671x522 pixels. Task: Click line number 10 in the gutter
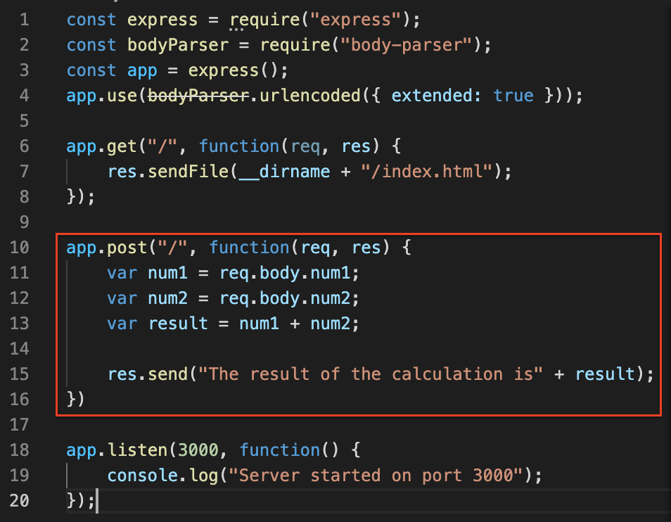click(x=19, y=248)
